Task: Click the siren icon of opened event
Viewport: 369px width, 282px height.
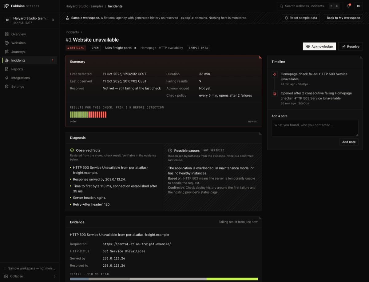Action: (275, 93)
